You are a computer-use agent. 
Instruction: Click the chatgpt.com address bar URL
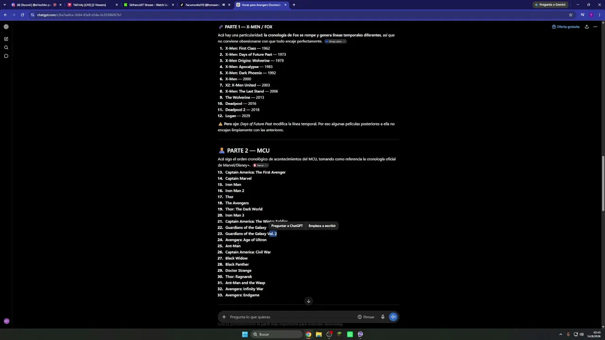tap(79, 15)
